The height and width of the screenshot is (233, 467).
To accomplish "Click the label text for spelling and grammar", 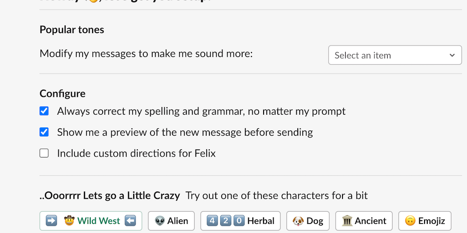I will pyautogui.click(x=201, y=111).
